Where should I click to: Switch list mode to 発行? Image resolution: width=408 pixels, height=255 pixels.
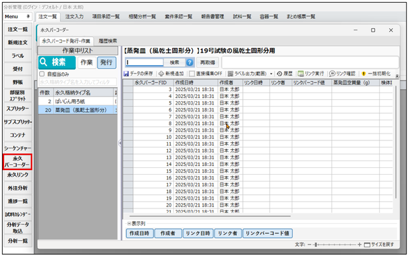(x=107, y=63)
